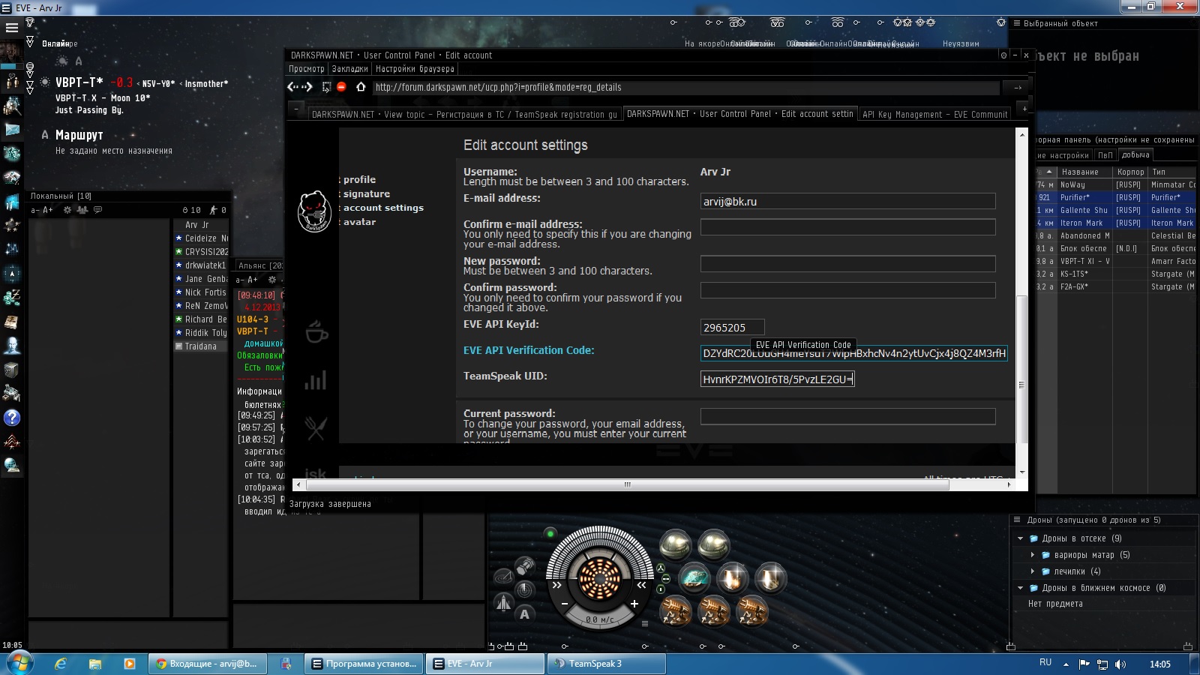Reload the page in the in-game browser
The image size is (1200, 675).
pyautogui.click(x=326, y=87)
